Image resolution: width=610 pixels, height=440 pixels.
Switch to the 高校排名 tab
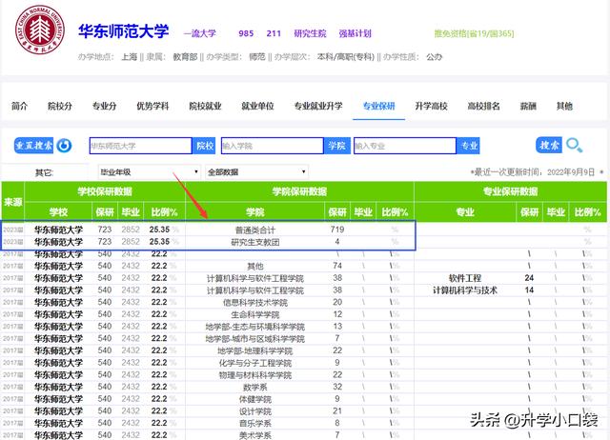tap(483, 106)
